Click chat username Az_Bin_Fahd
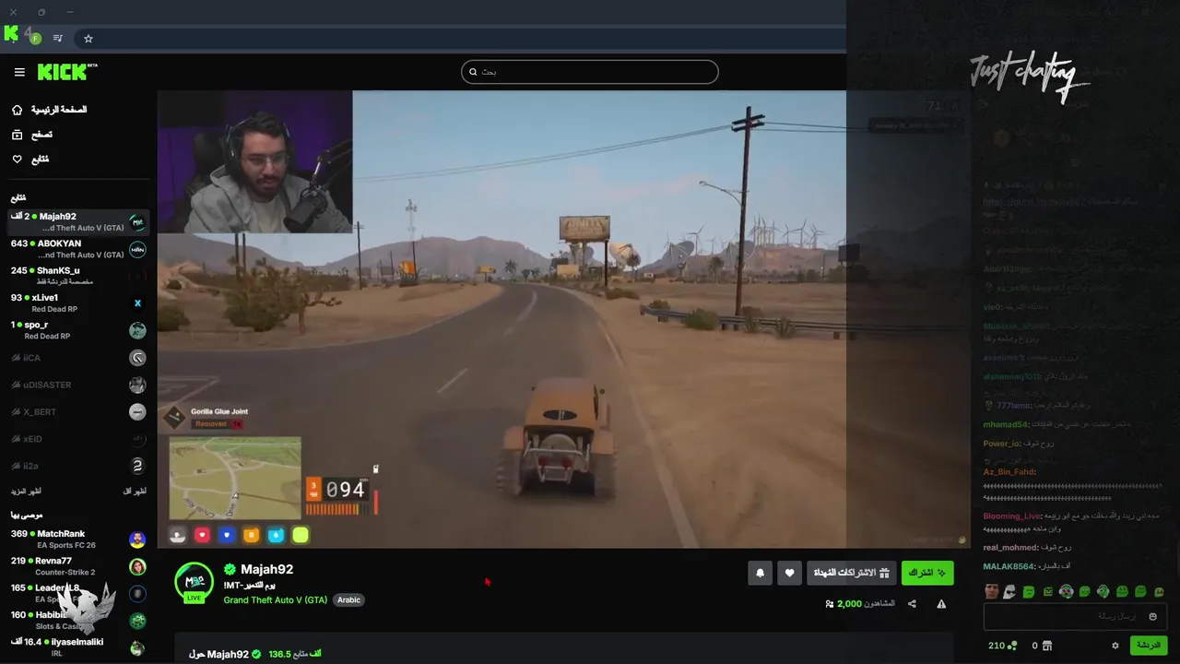This screenshot has width=1180, height=664. tap(1009, 472)
